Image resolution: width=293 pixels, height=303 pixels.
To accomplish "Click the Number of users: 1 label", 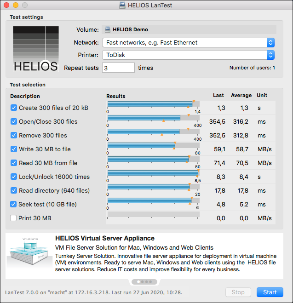I will coord(252,68).
